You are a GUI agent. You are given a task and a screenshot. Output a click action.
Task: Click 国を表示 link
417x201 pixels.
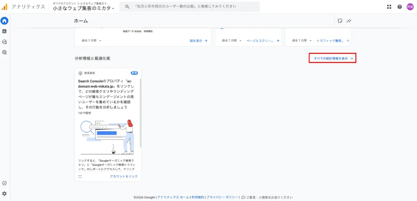coord(198,41)
